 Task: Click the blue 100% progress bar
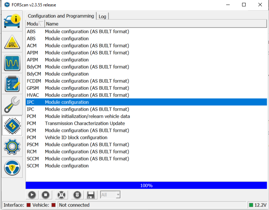click(146, 185)
